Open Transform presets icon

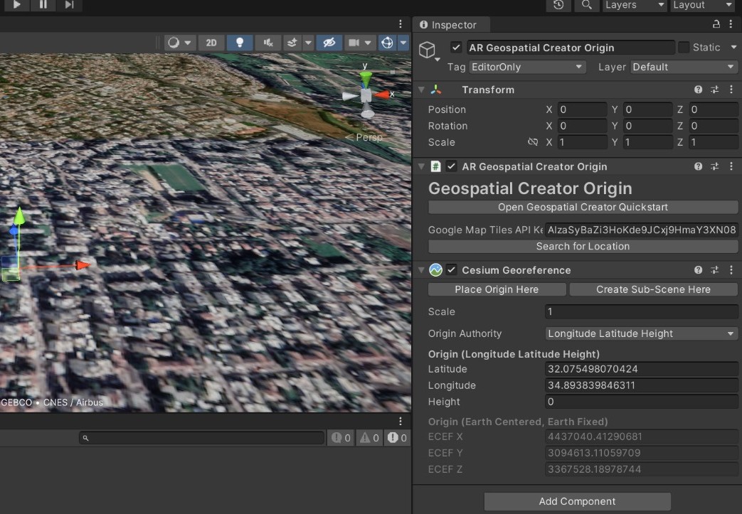tap(714, 90)
